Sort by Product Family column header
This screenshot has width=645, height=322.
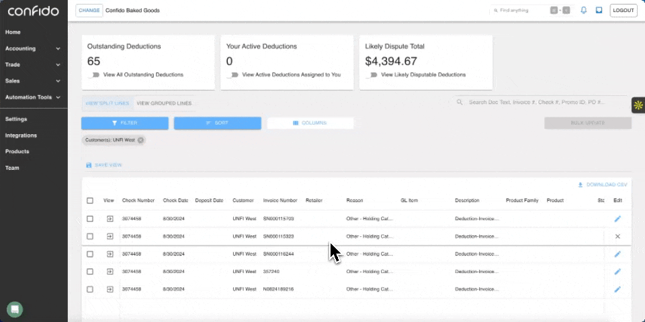coord(522,201)
